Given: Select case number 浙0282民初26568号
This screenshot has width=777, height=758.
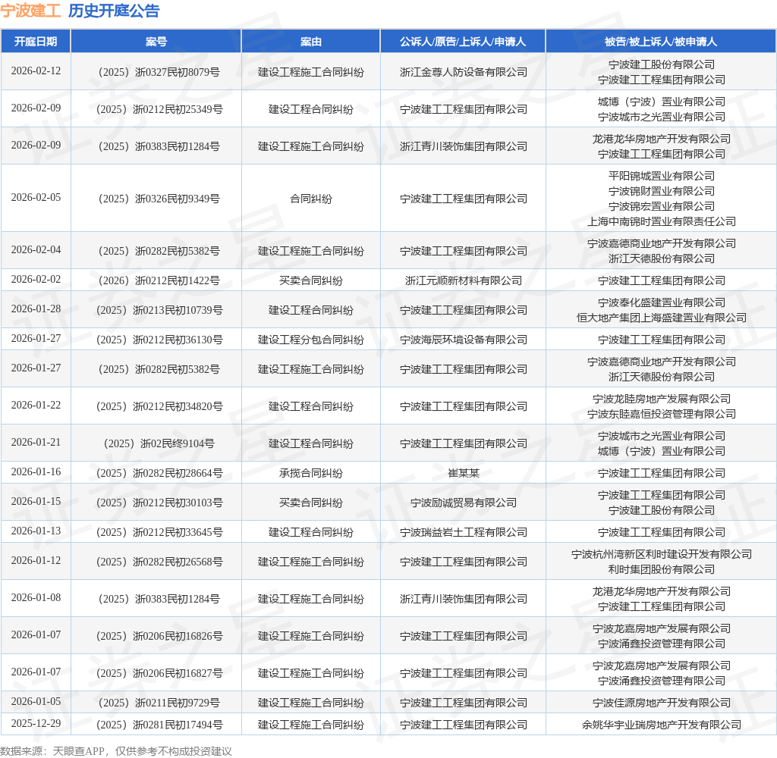Looking at the screenshot, I should [159, 562].
